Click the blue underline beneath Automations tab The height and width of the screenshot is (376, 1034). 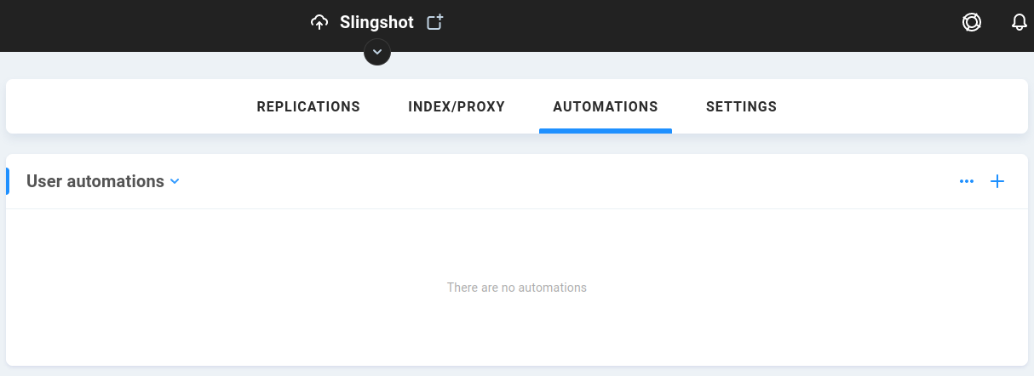(606, 131)
